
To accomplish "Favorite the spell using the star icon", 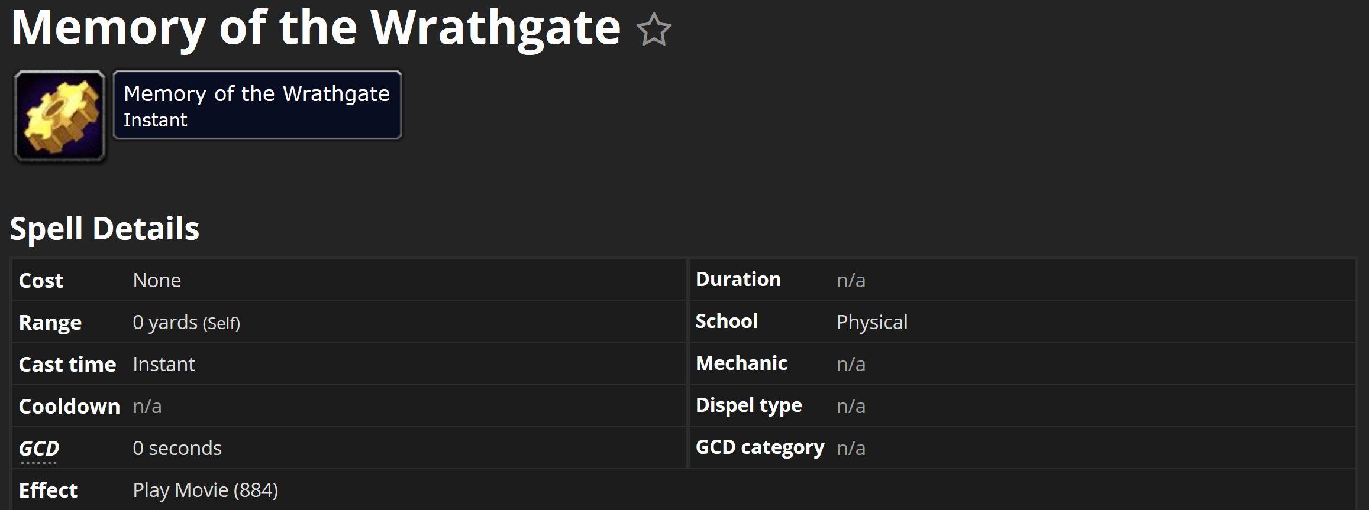I will click(x=654, y=30).
